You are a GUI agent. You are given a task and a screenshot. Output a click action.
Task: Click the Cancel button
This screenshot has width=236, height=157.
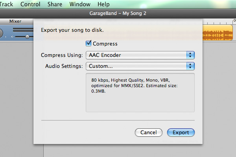pos(149,133)
